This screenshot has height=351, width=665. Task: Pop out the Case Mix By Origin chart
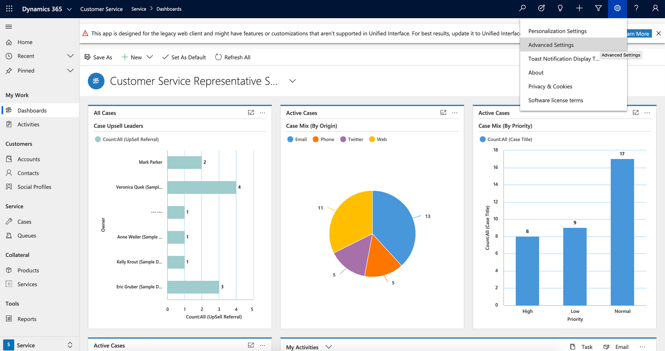443,112
